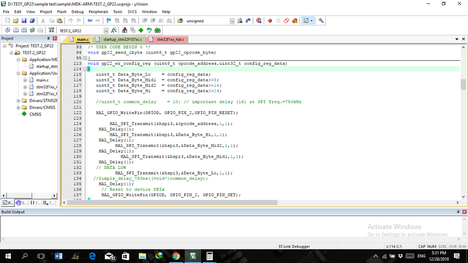Screen dimensions: 468x263
Task: Start or stop the debug session
Action: pos(259,21)
